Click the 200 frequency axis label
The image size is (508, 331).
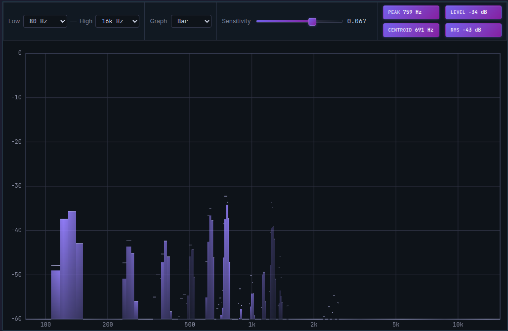point(108,325)
